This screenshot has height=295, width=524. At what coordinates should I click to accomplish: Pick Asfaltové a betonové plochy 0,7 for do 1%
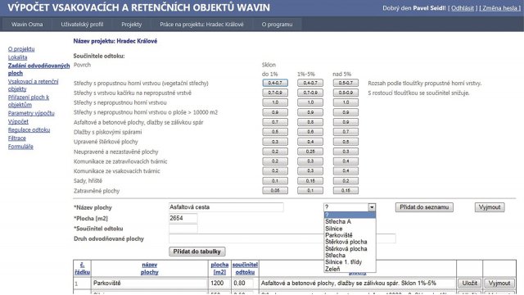point(275,122)
